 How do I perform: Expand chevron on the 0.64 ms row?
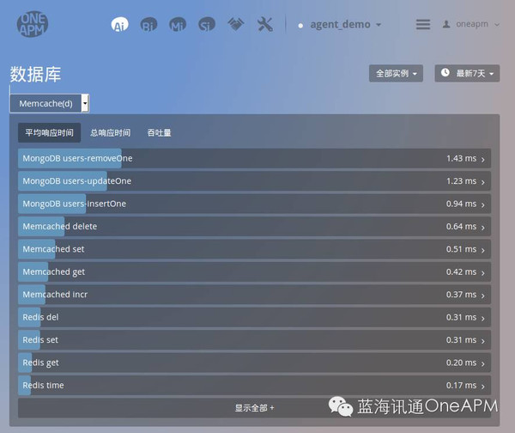[483, 228]
